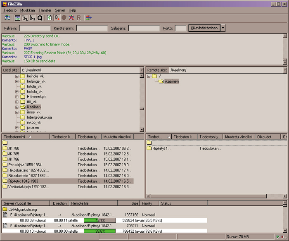Expand the joroinen tree node
The width and height of the screenshot is (289, 241).
pos(17,128)
